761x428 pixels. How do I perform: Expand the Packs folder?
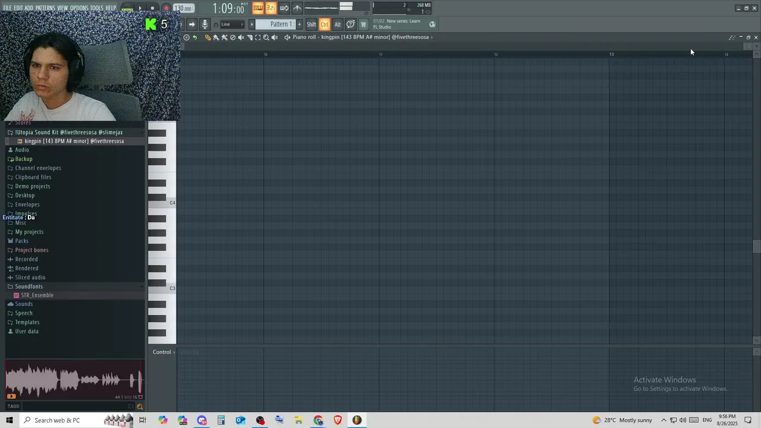pos(21,241)
